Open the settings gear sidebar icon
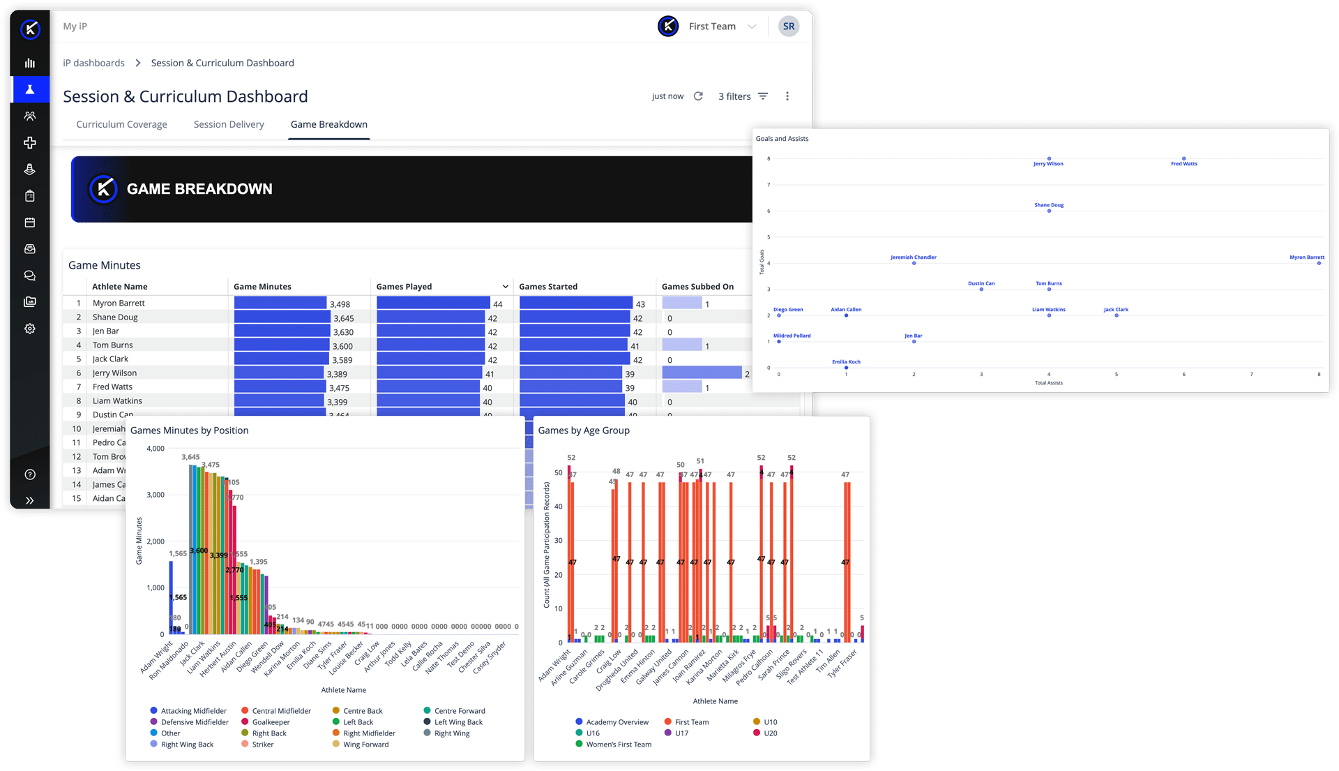Screen dimensions: 1339x771 [29, 328]
